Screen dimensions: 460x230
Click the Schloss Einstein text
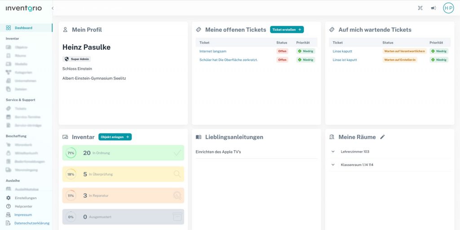pyautogui.click(x=76, y=69)
